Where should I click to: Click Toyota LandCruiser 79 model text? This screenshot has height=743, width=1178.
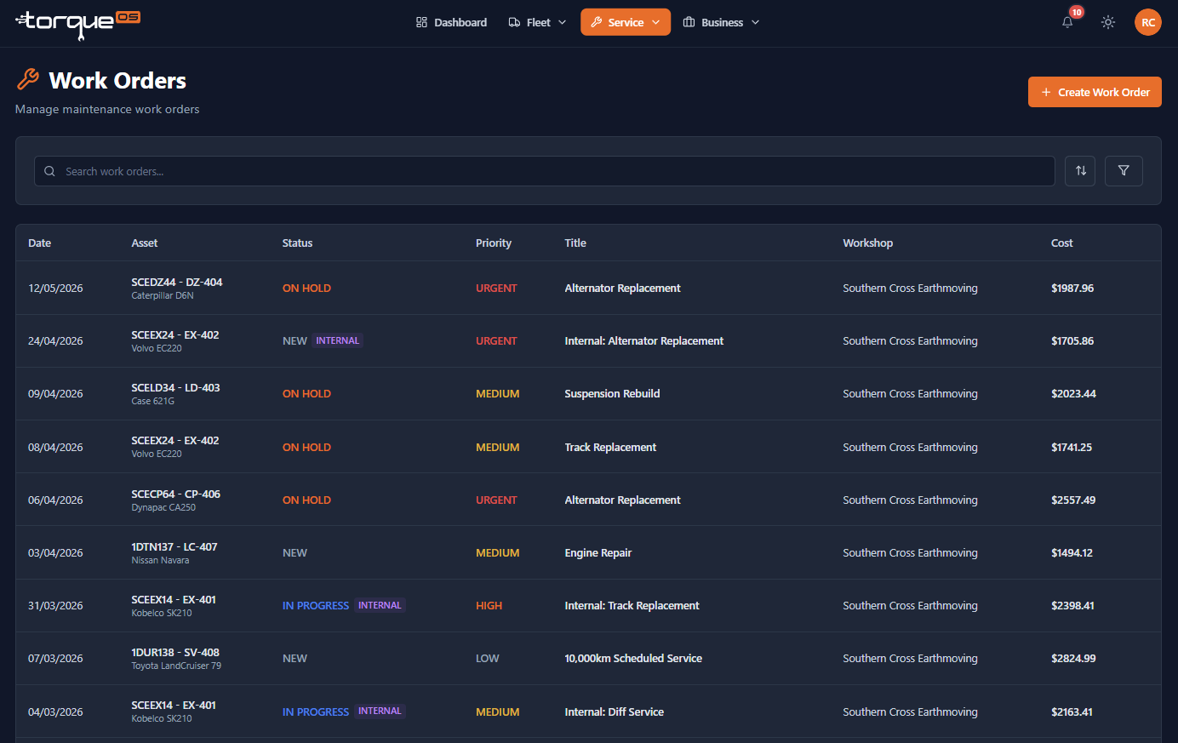pos(176,666)
